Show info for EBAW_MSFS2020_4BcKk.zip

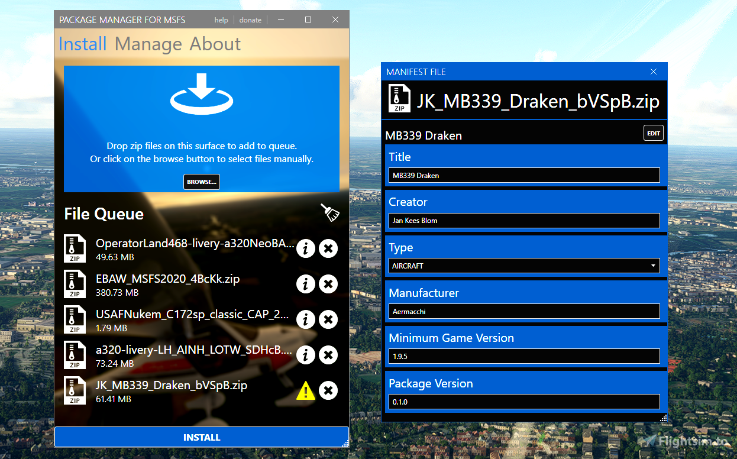tap(305, 284)
